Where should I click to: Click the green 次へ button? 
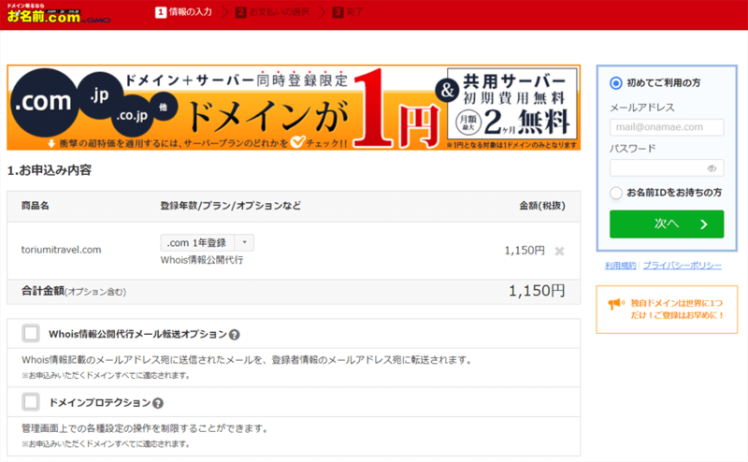point(667,224)
